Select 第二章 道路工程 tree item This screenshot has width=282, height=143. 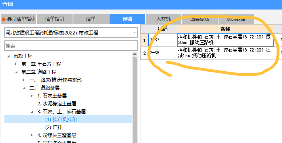(39, 72)
